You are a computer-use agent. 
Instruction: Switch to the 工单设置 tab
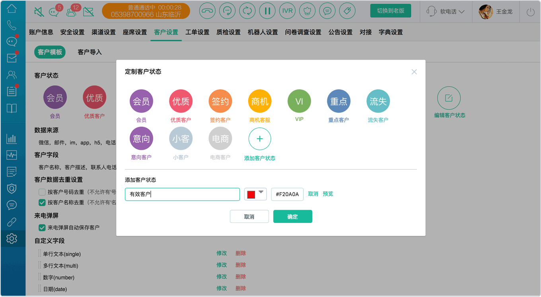tap(197, 32)
